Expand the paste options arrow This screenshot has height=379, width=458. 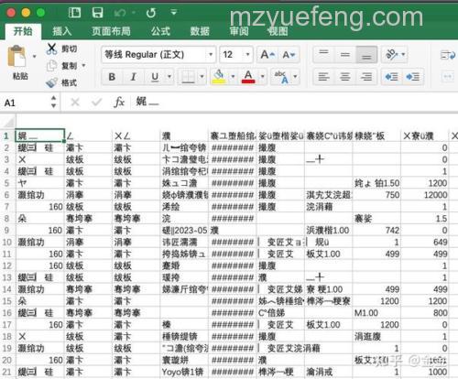(x=35, y=57)
